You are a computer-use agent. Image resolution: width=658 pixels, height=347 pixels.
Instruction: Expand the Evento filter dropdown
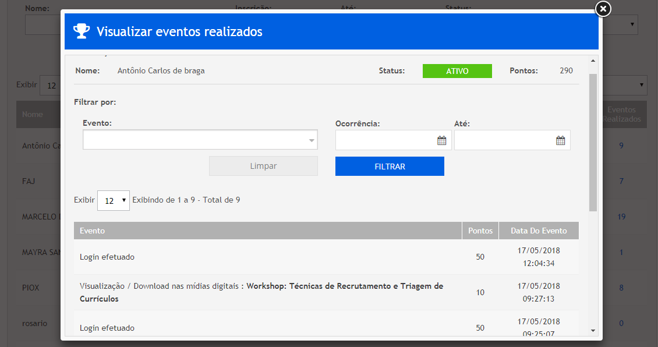[x=200, y=140]
